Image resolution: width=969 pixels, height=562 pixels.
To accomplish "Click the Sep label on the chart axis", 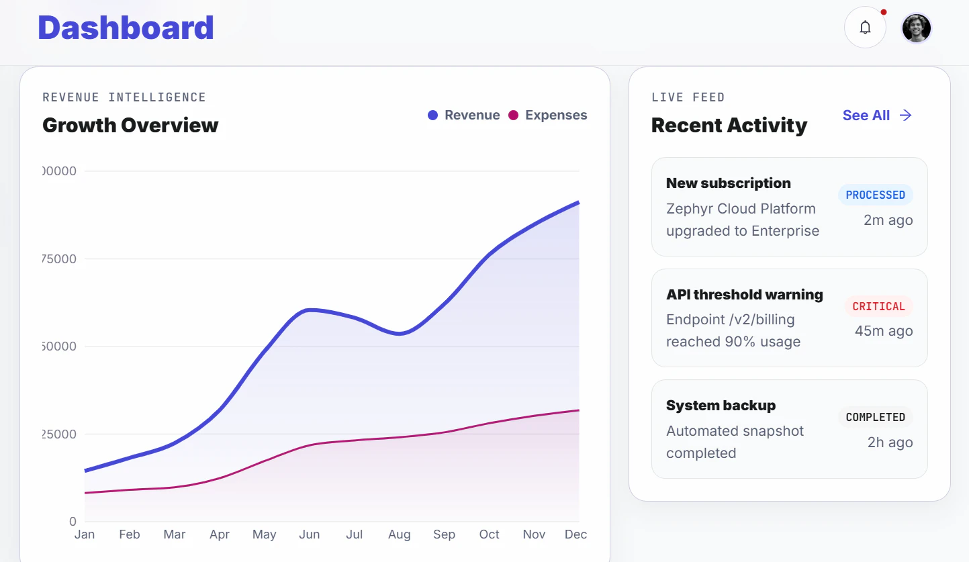I will 445,534.
